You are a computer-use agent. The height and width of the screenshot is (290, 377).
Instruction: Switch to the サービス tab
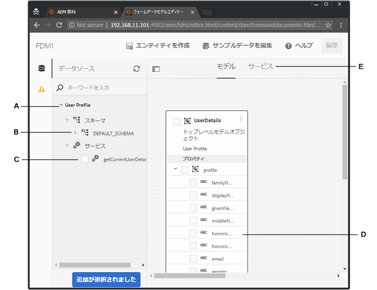point(260,67)
